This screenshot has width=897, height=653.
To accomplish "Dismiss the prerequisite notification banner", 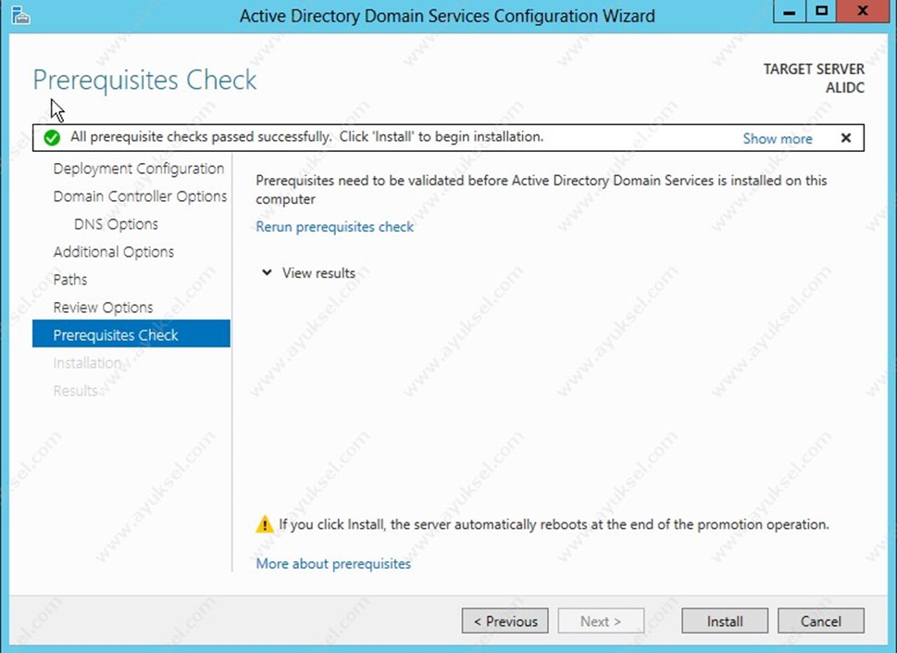I will click(846, 138).
